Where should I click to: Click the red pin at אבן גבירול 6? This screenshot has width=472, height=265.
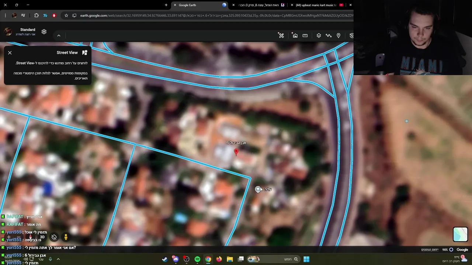(x=236, y=152)
